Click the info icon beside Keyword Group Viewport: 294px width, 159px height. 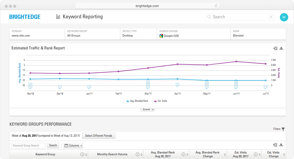(x=82, y=155)
